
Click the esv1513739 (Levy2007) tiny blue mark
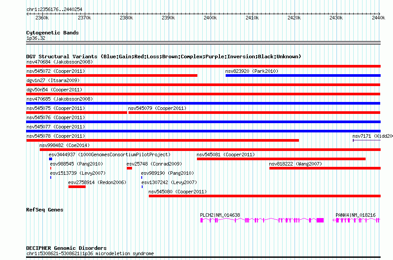click(x=51, y=177)
